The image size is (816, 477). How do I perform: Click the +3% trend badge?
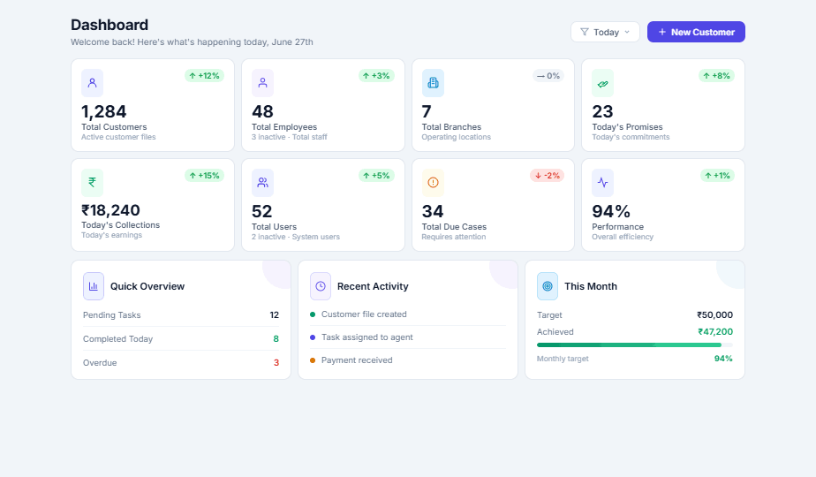pos(376,76)
